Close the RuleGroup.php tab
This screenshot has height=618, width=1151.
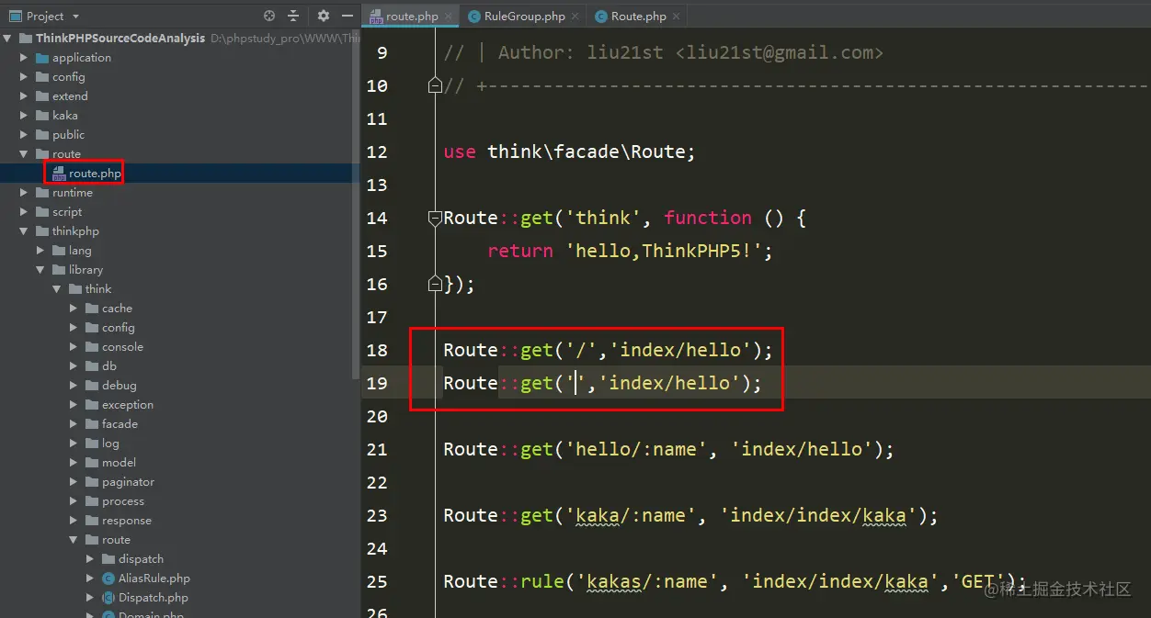(575, 17)
